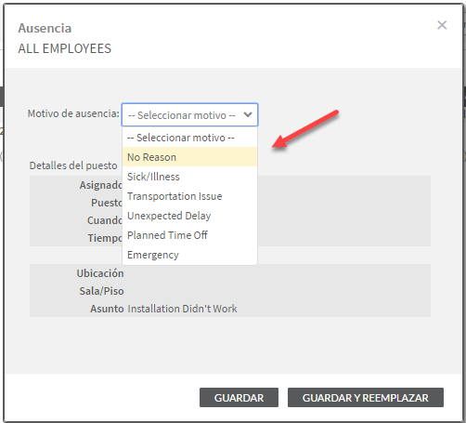
Task: Click the 'Detalles del puesto' heading
Action: pyautogui.click(x=73, y=165)
